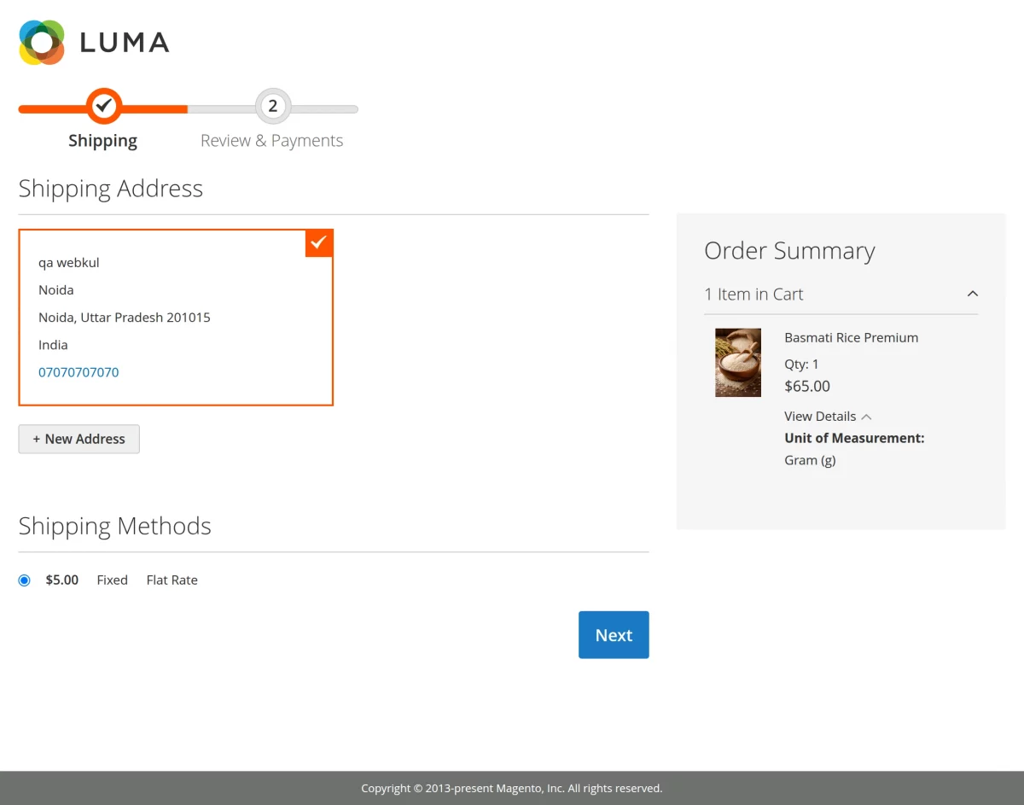Click the step 2 circle icon
The image size is (1024, 805).
point(272,106)
